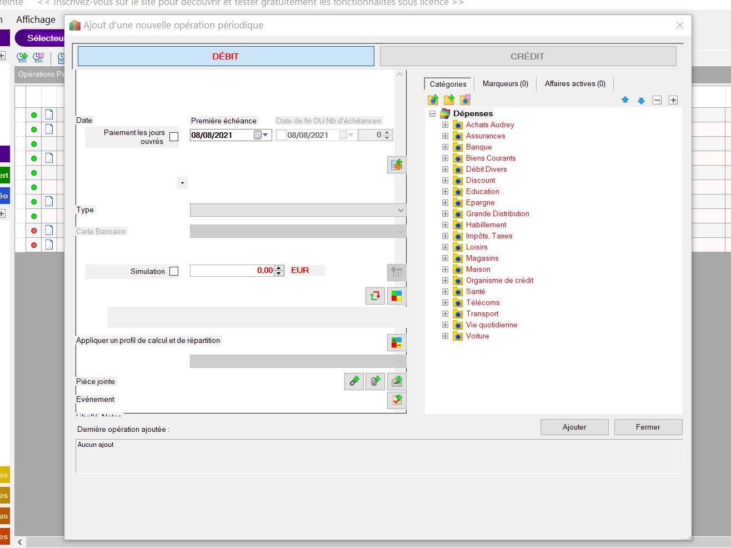Click the amount field showing 0,00
This screenshot has height=548, width=731.
tap(232, 271)
